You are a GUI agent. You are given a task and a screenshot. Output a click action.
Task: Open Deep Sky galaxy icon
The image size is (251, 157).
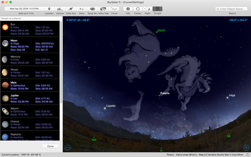(92, 9)
